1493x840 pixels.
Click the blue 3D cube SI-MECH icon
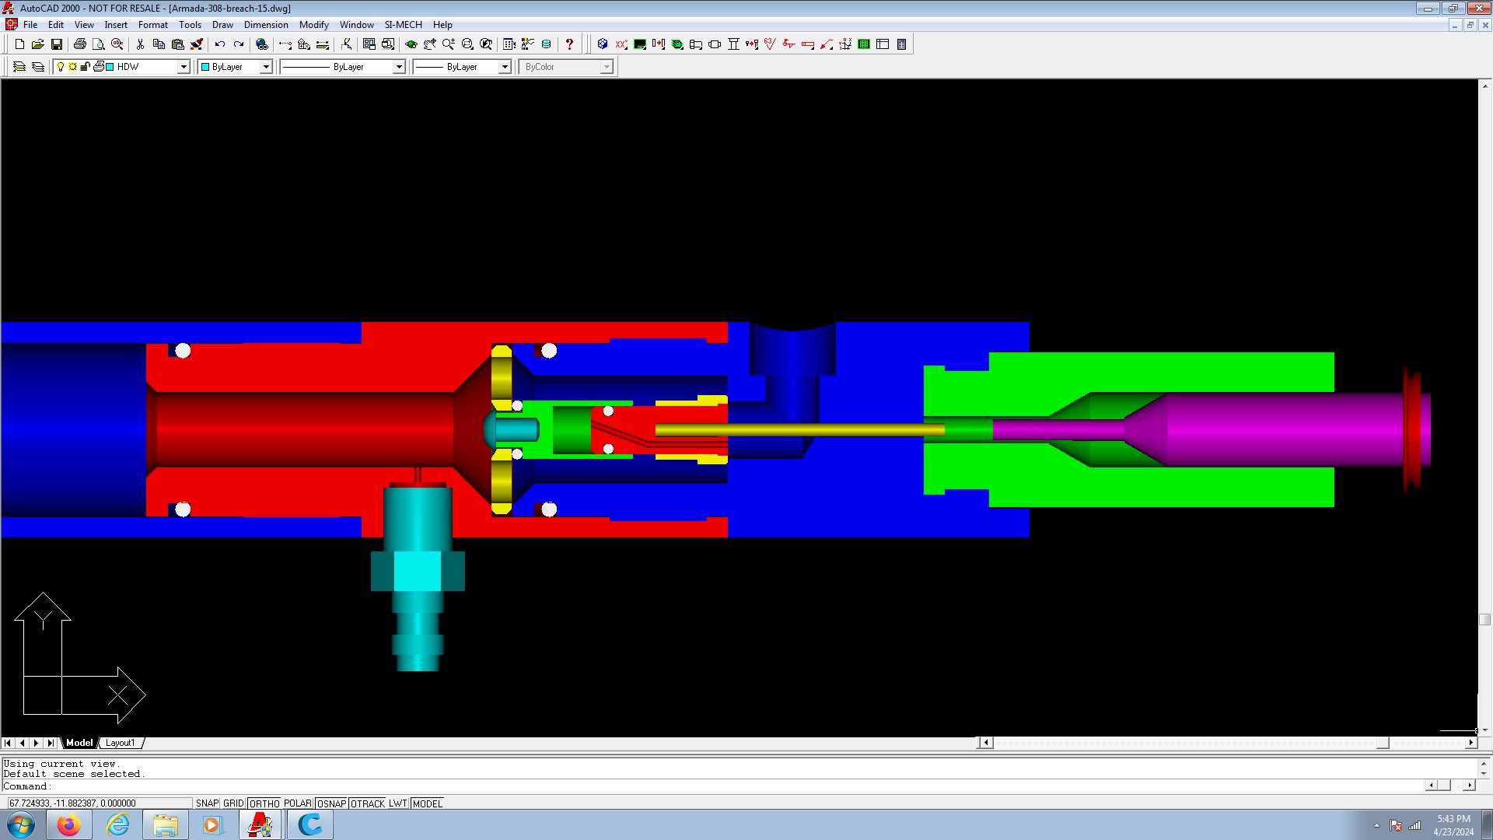(603, 44)
